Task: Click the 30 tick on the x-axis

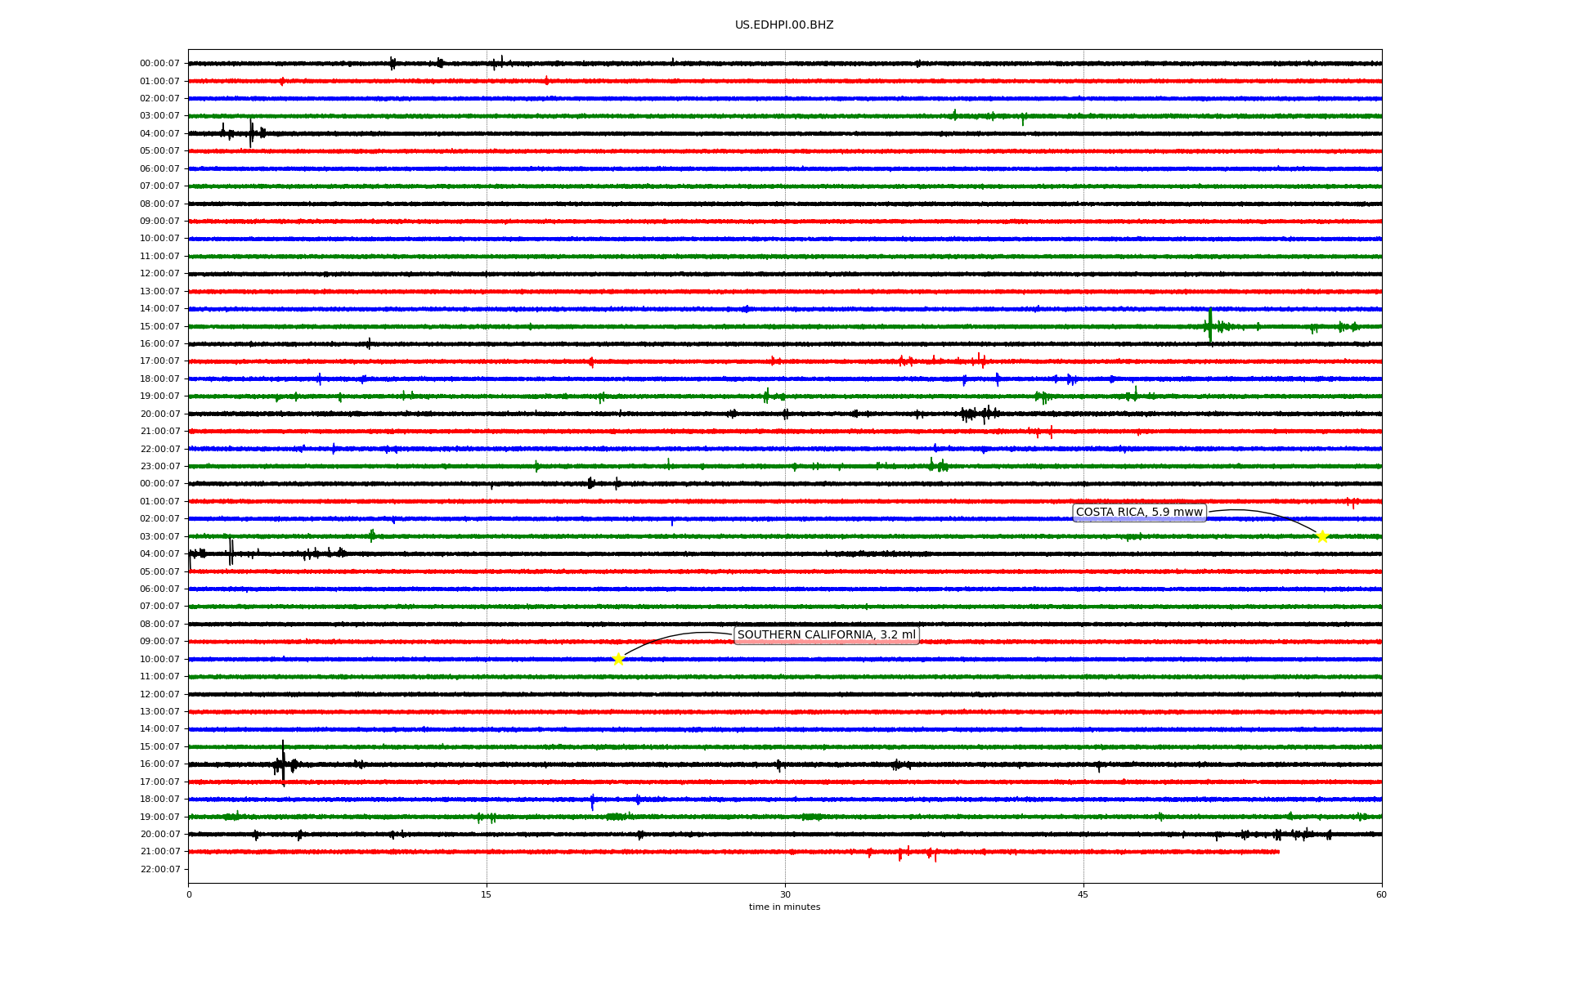Action: [785, 894]
